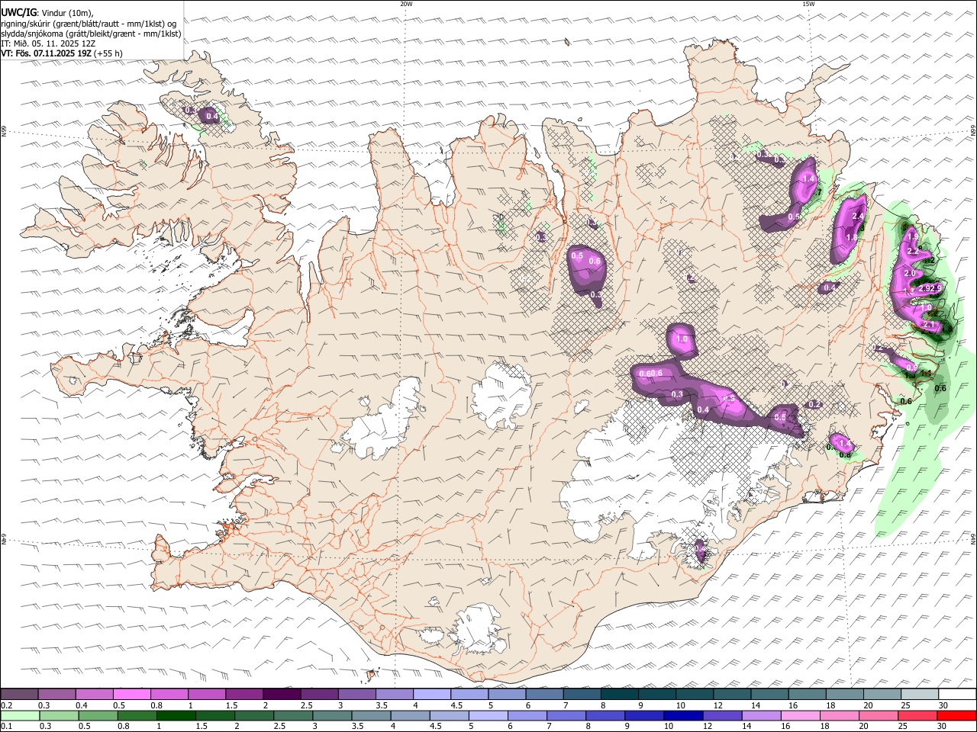The image size is (977, 732).
Task: Click the 'IT: Mið. 05. 11. 2025 12Z' line
Action: [x=48, y=43]
